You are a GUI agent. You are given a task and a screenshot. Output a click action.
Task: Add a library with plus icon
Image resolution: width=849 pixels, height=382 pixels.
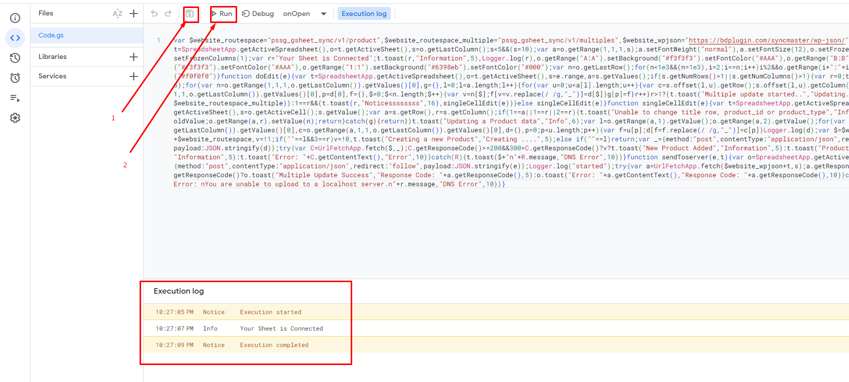click(x=134, y=57)
